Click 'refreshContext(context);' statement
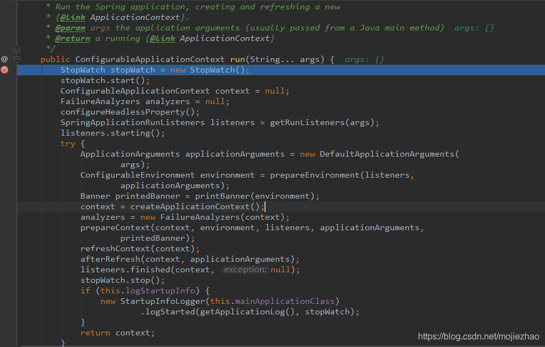The height and width of the screenshot is (347, 545). click(140, 249)
